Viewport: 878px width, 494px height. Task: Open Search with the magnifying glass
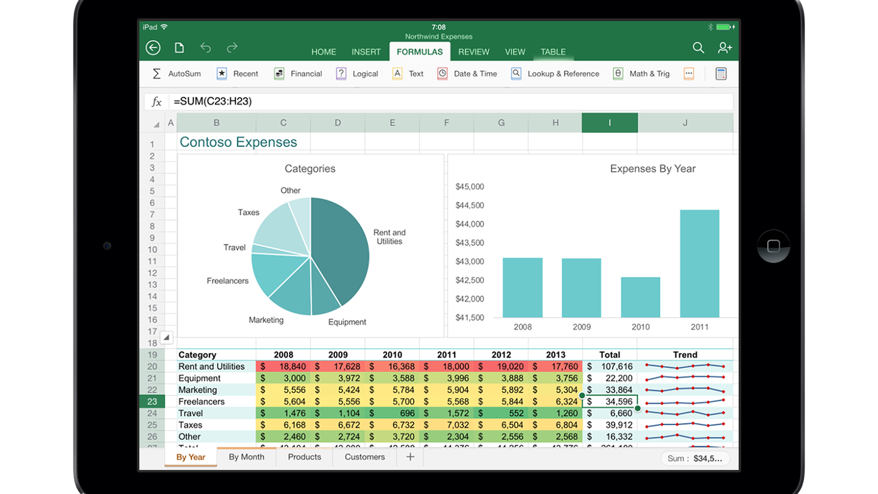coord(698,48)
